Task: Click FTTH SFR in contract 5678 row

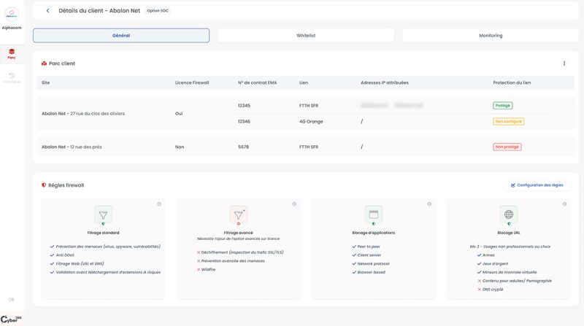Action: point(309,147)
